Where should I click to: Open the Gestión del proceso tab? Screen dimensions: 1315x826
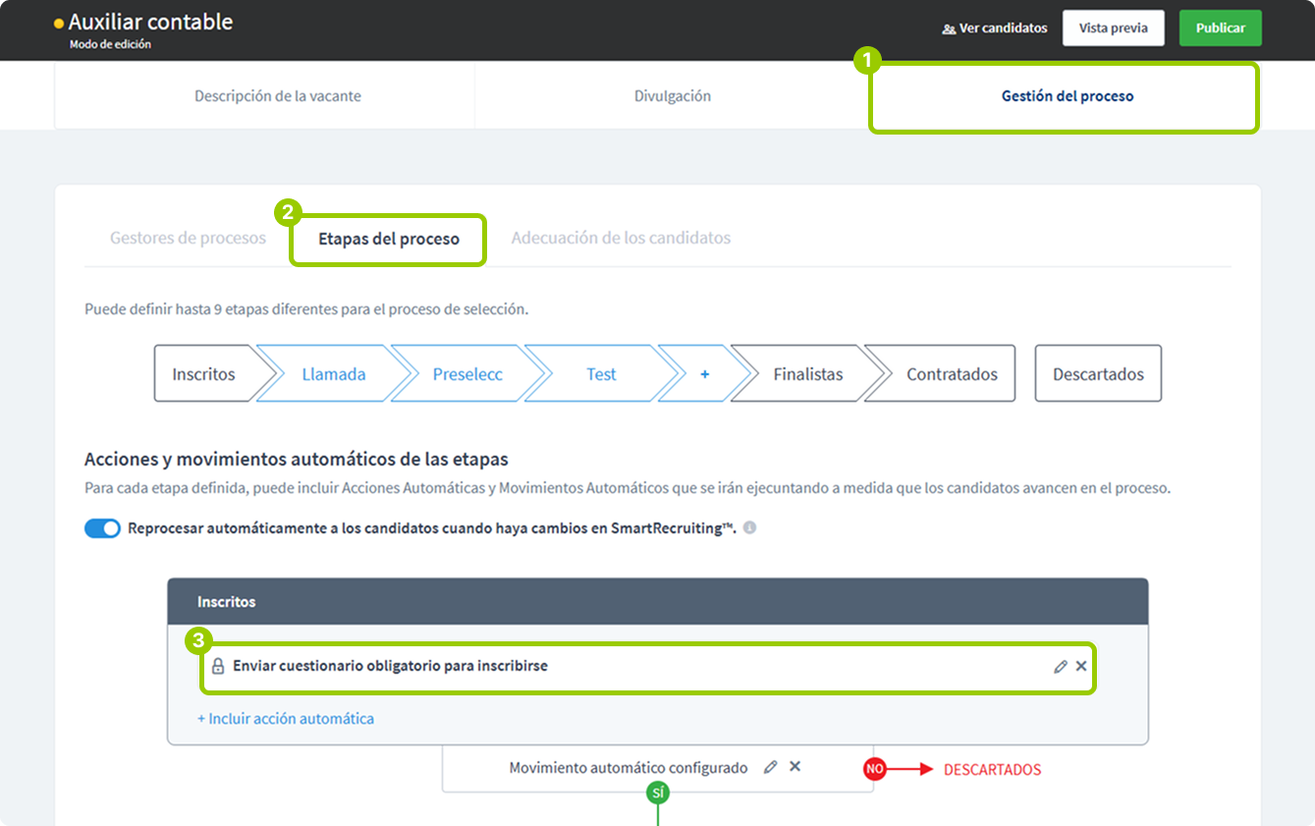click(x=1067, y=96)
